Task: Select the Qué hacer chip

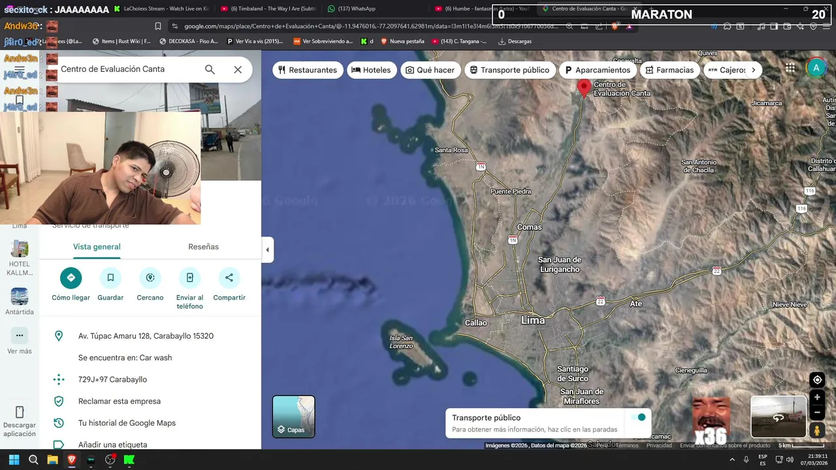Action: 430,70
